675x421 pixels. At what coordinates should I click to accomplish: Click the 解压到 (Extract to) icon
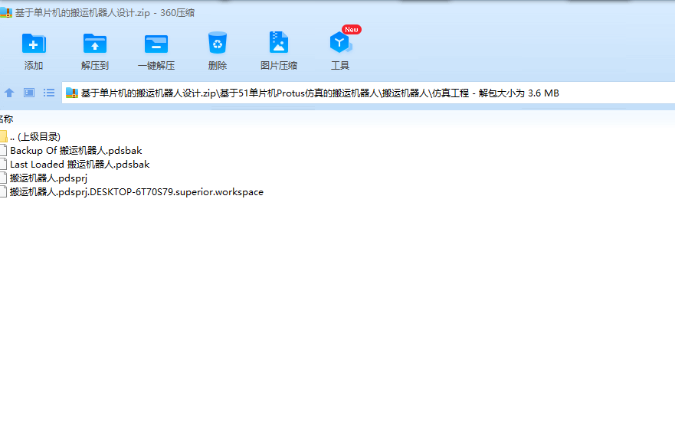pos(95,44)
